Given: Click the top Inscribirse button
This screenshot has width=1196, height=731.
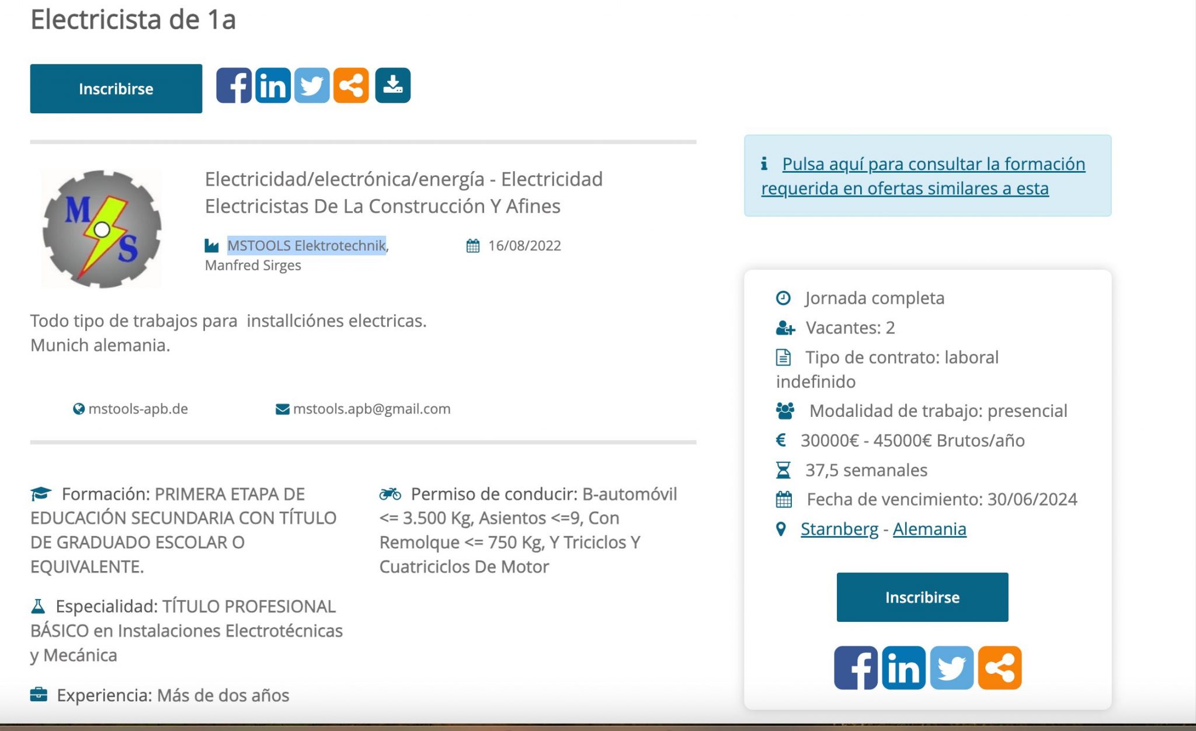Looking at the screenshot, I should (x=116, y=89).
